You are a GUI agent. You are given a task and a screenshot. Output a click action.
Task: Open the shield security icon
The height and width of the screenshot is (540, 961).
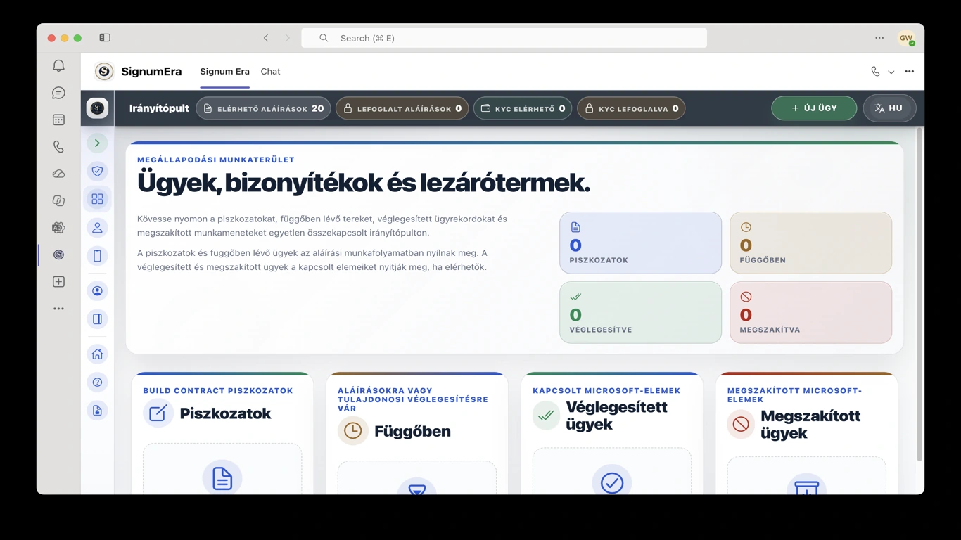pos(97,171)
